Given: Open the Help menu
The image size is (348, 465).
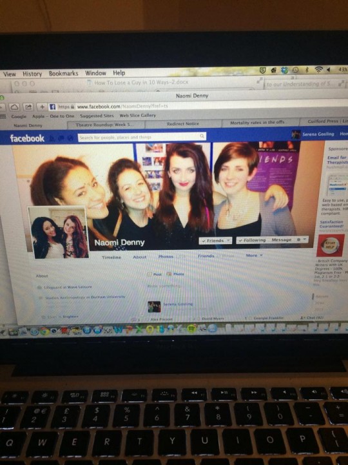Looking at the screenshot, I should 119,73.
